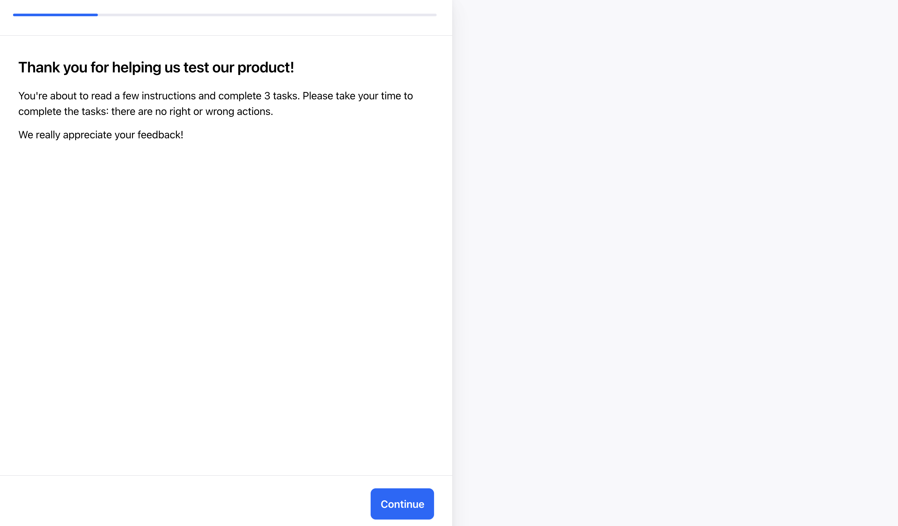Click the blue Continue button
The image size is (898, 526).
tap(402, 504)
